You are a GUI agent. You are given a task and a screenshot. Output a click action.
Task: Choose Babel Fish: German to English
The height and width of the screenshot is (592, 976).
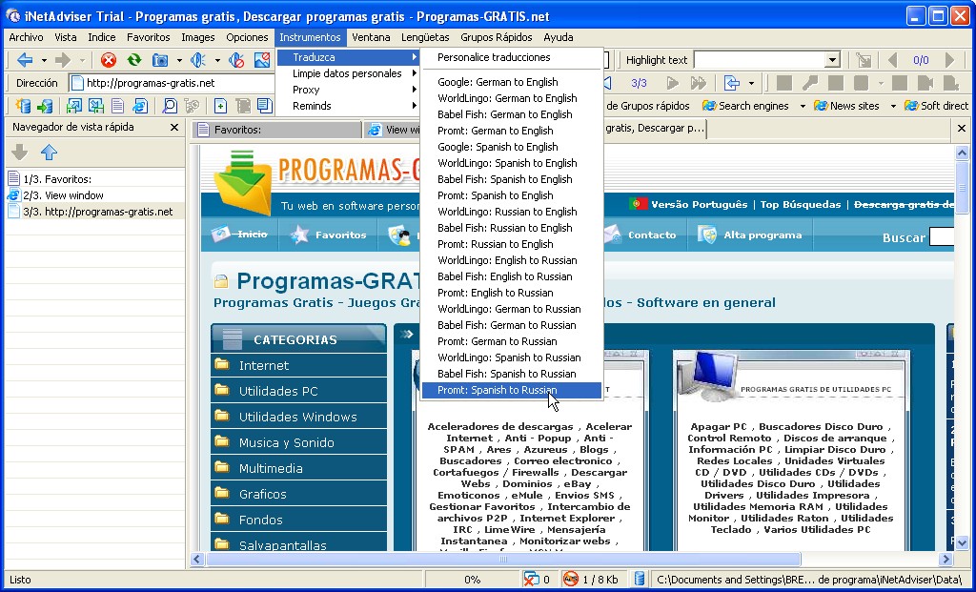tap(512, 114)
